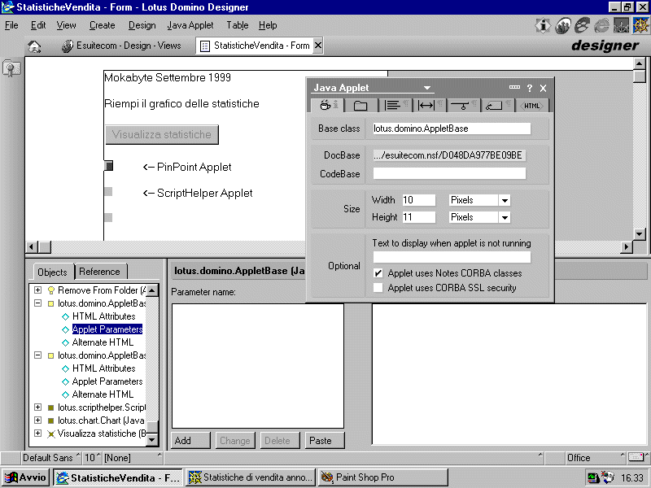Screen dimensions: 651x488
Task: Click the lotus.scripthelper object icon
Action: [x=50, y=407]
